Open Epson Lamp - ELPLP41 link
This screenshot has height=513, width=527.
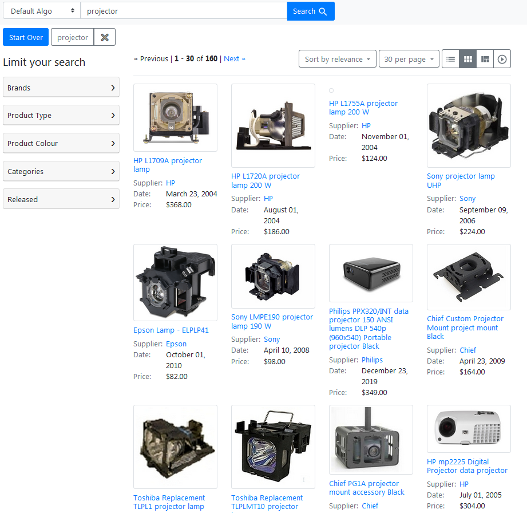pyautogui.click(x=171, y=330)
